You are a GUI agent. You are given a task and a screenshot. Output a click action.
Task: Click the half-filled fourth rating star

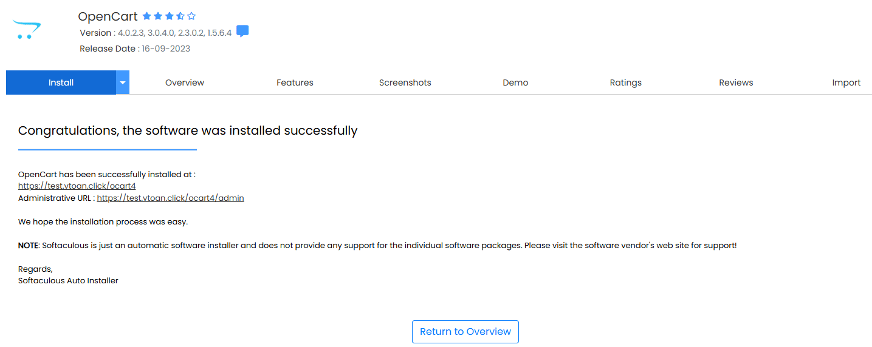click(180, 16)
